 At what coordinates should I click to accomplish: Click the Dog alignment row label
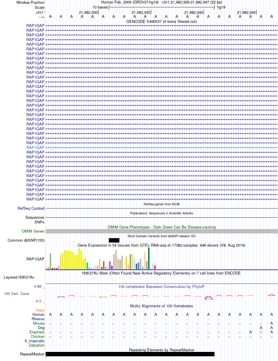coord(41,328)
